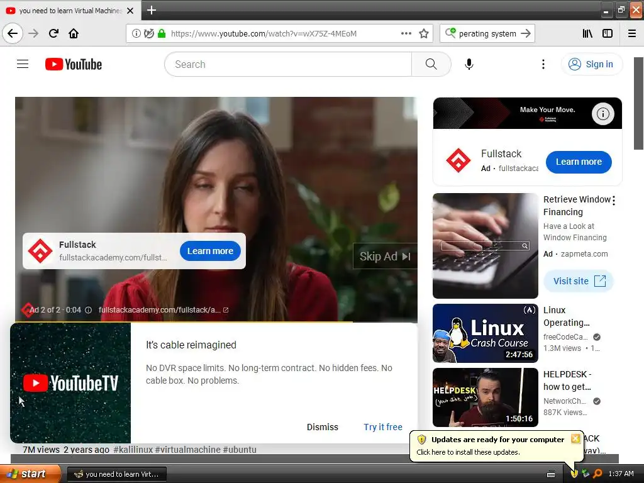Click the Fullstack logo in sidebar ad

click(x=458, y=160)
